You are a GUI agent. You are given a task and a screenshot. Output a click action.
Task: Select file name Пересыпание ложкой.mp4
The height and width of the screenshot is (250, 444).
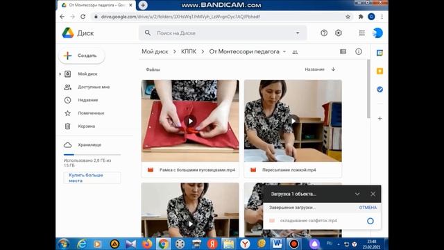(x=289, y=170)
